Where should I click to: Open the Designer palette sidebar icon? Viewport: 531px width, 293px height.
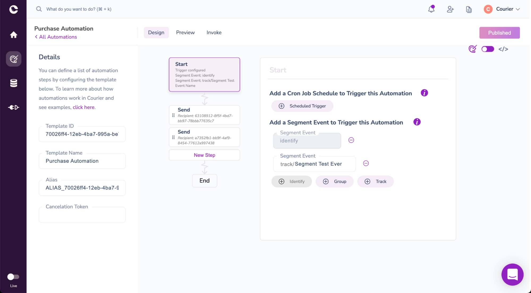[14, 59]
